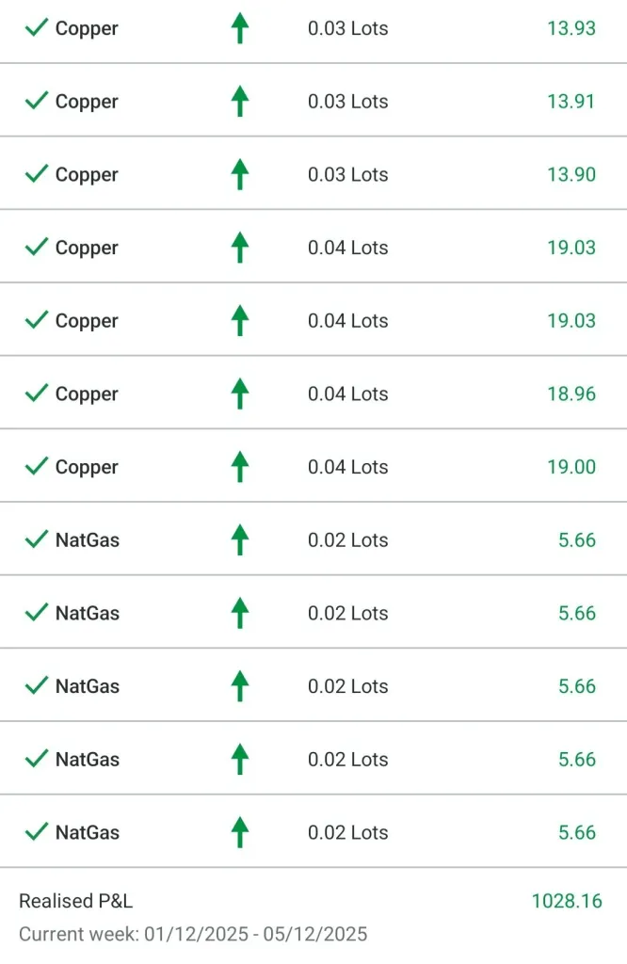Click the checkmark on the Copper 18.96 trade
This screenshot has height=964, width=627.
point(37,393)
